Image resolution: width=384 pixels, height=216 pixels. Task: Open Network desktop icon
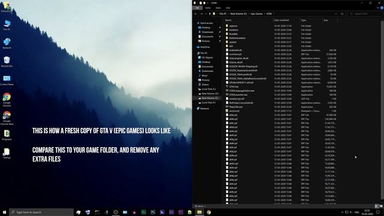(x=7, y=43)
